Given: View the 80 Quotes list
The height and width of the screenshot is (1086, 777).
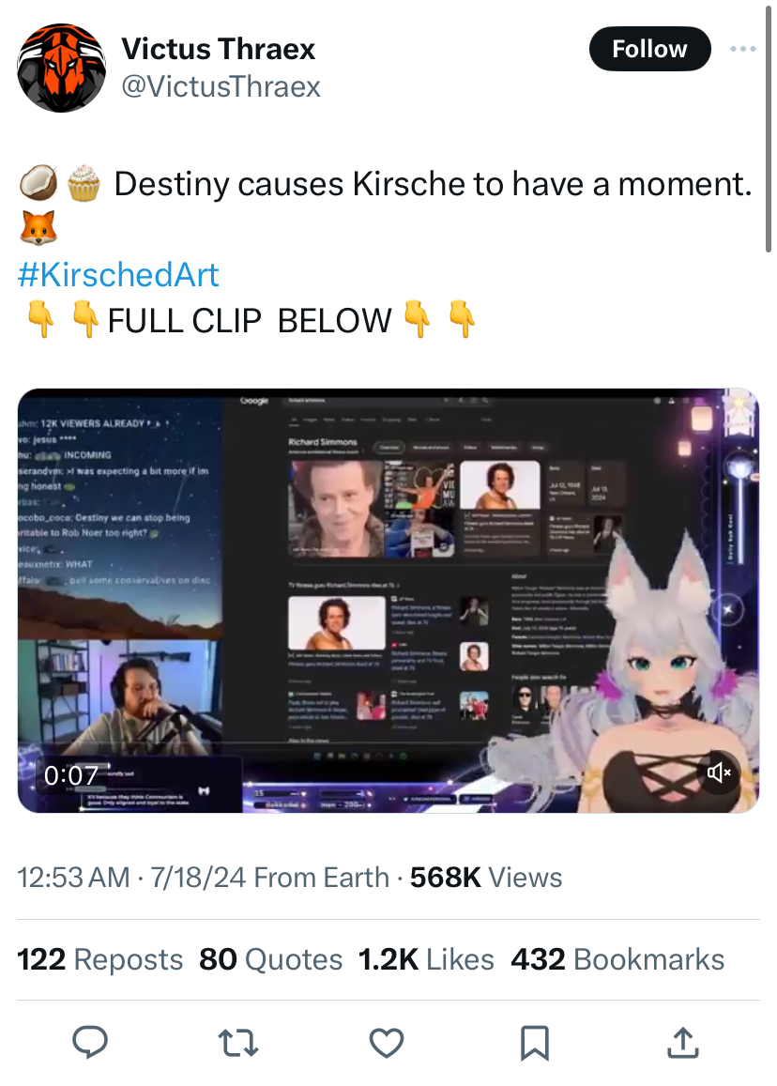Looking at the screenshot, I should 271,959.
